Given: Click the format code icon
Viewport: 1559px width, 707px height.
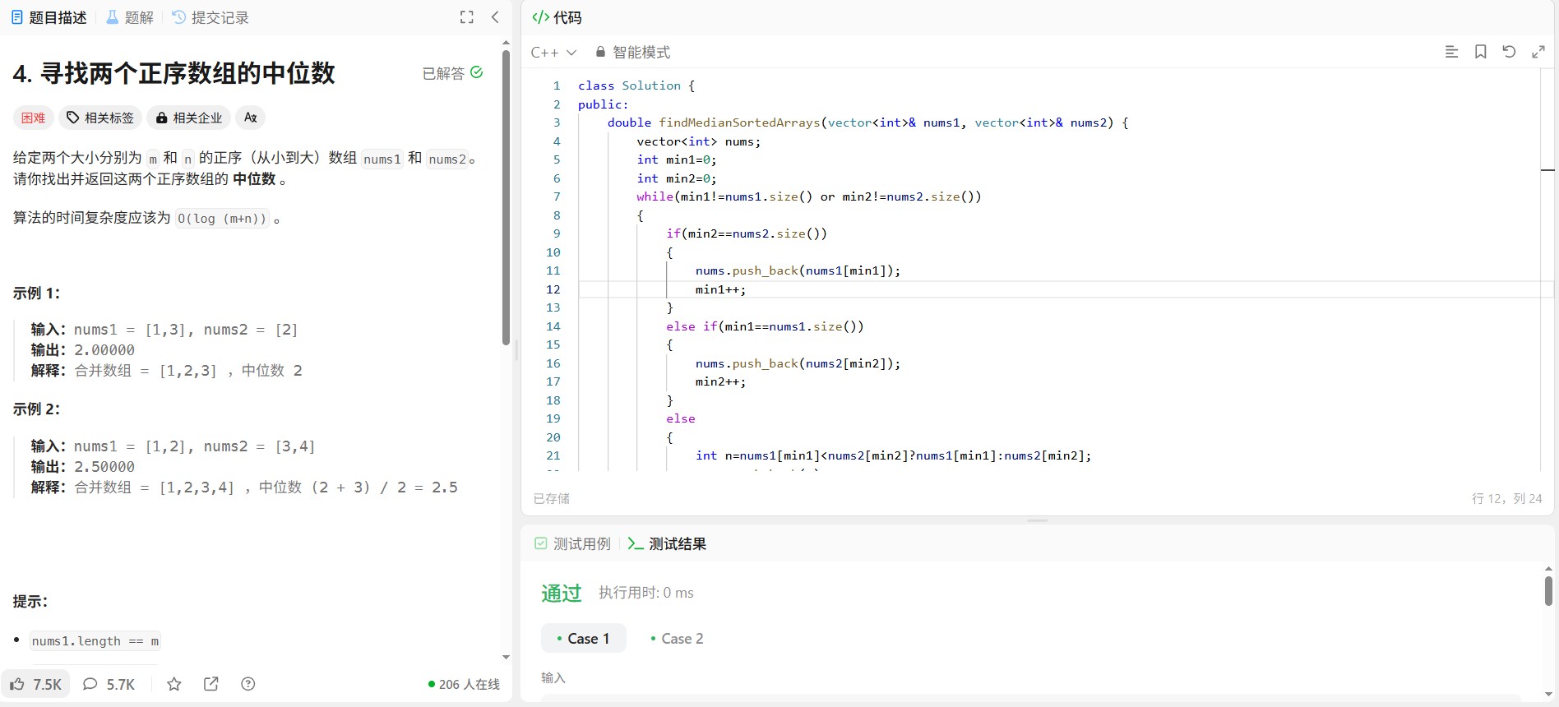Looking at the screenshot, I should click(x=1451, y=52).
